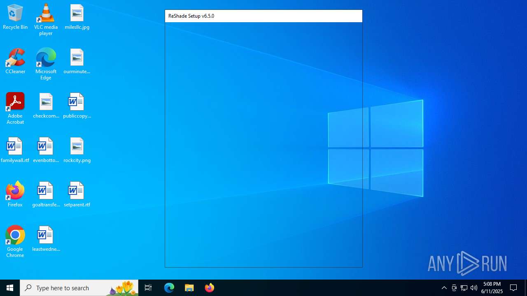
Task: Select the Adobe Acrobat desktop shortcut
Action: pyautogui.click(x=15, y=109)
